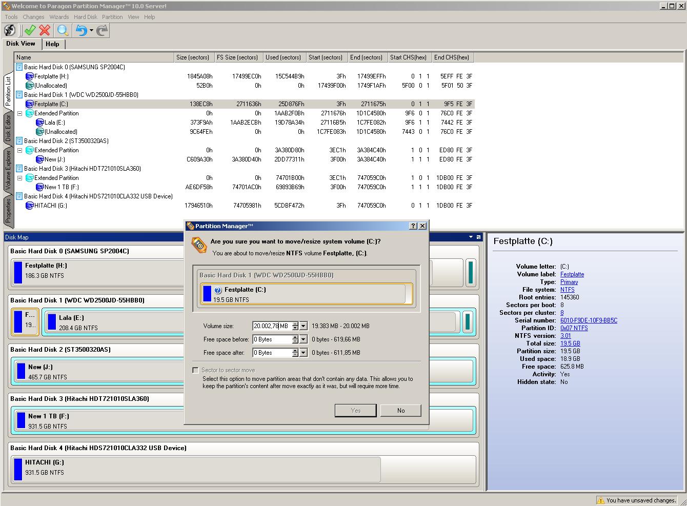Select the Disk Editor side tab
Screen dimensions: 687x506
[8, 129]
